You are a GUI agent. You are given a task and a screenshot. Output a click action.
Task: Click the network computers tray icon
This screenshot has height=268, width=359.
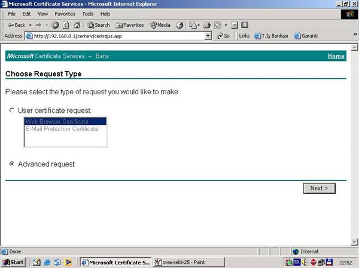pos(321,262)
